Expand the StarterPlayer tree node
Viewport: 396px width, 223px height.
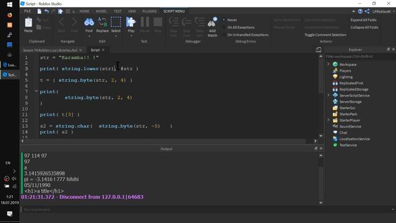(x=329, y=120)
